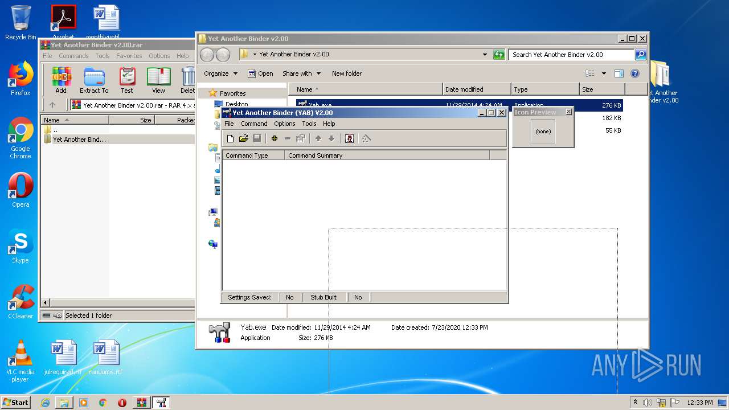Image resolution: width=729 pixels, height=410 pixels.
Task: Sort Explorer files by Date modified column
Action: 477,89
